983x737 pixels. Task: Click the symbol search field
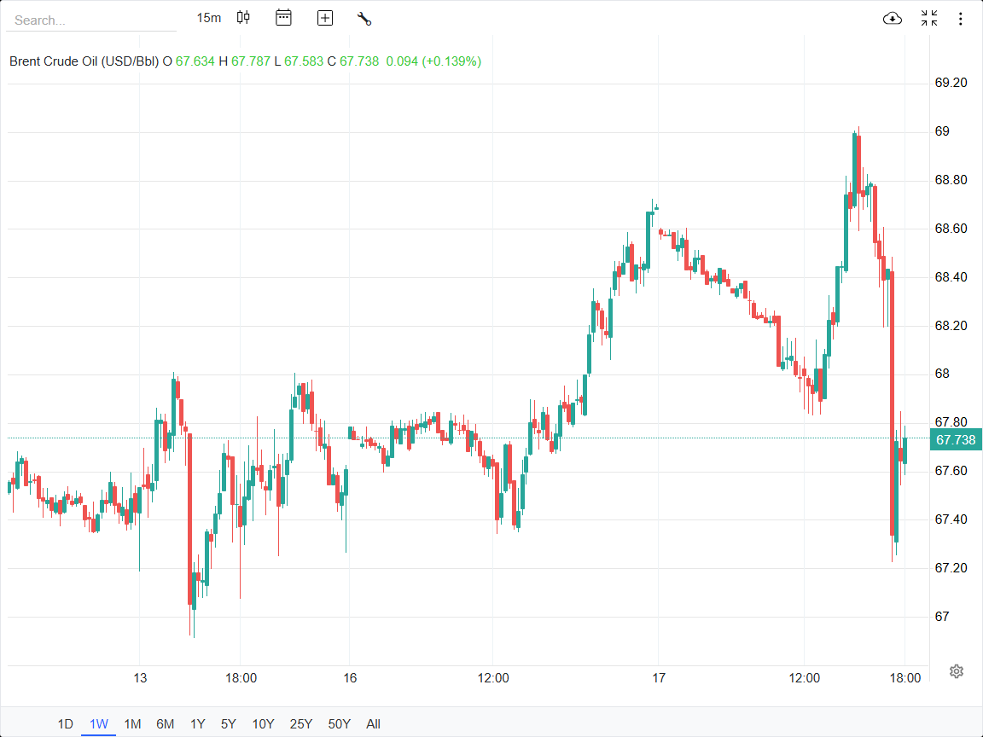click(x=90, y=20)
